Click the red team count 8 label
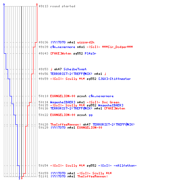 click(37, 5)
